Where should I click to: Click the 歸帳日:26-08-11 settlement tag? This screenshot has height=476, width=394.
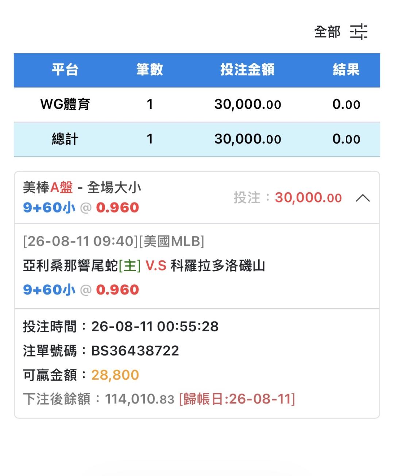coord(237,399)
